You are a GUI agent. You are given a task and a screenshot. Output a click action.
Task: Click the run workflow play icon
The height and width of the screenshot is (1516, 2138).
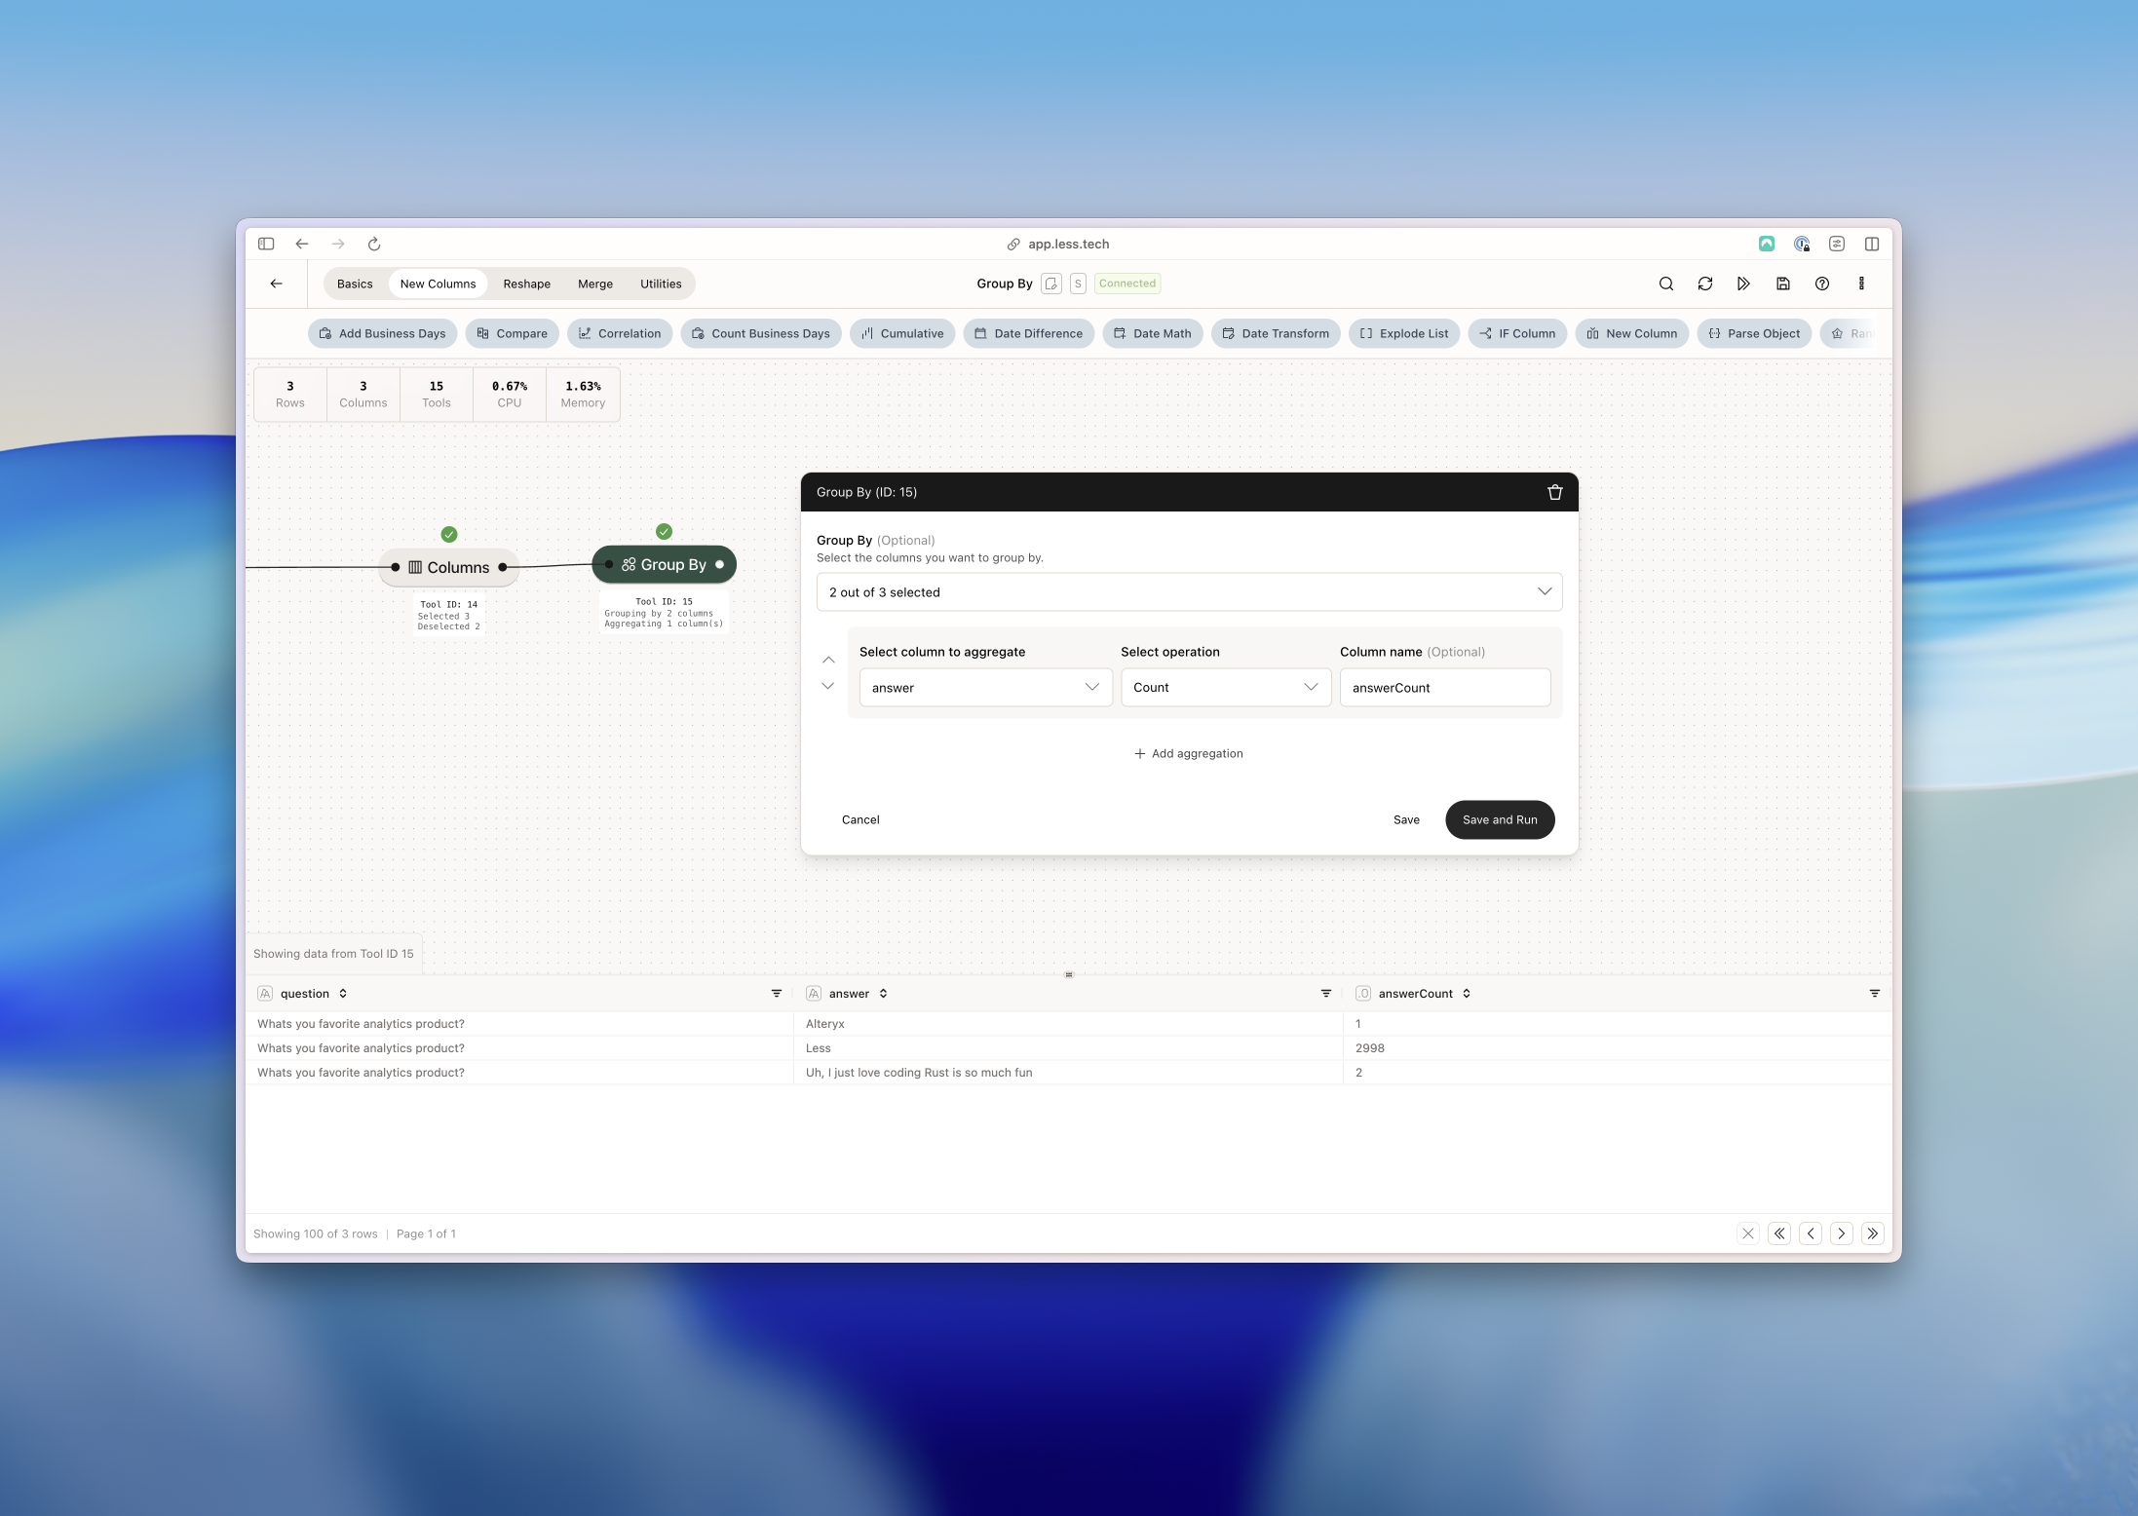click(1743, 284)
